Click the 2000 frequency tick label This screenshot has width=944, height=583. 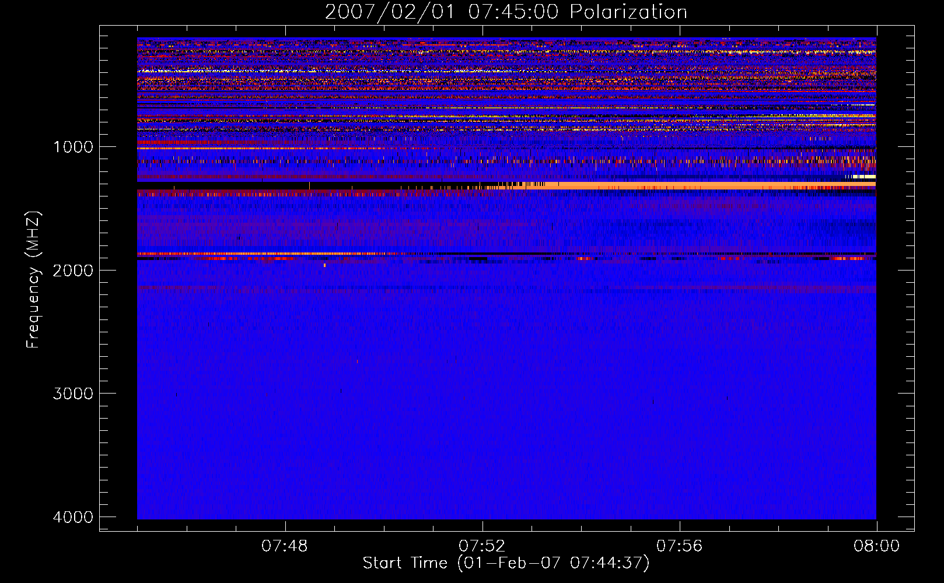click(x=73, y=270)
